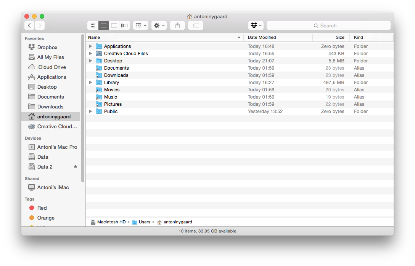
Task: Eject the Data 2 drive
Action: click(x=76, y=167)
